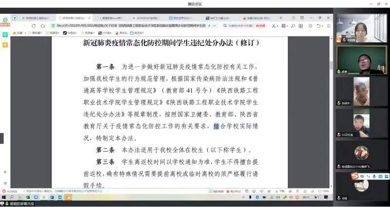Click the 收藏 favorites button on bookmarks bar
Screen dimensions: 390x207
click(18, 33)
